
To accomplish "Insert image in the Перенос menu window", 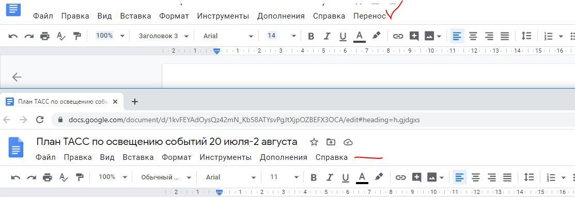I will [429, 36].
